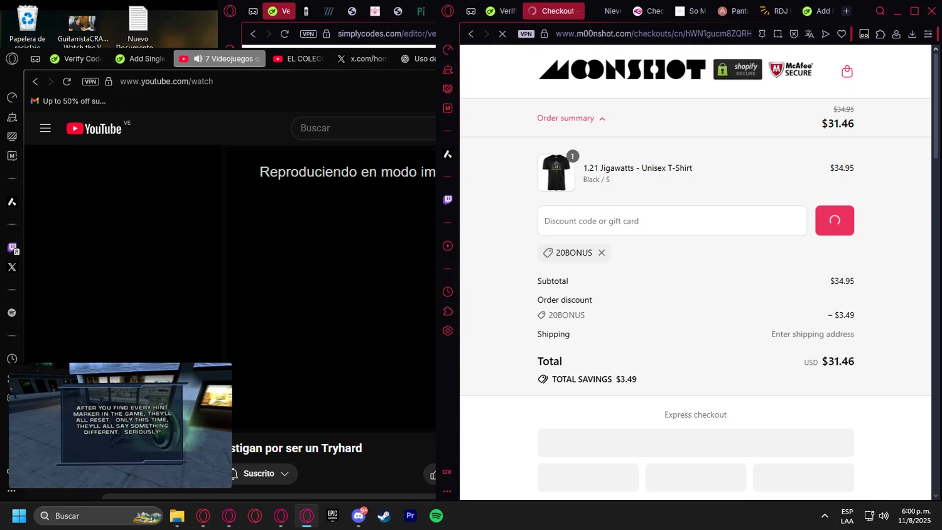Open Steam from the taskbar
The height and width of the screenshot is (530, 942).
click(x=384, y=516)
